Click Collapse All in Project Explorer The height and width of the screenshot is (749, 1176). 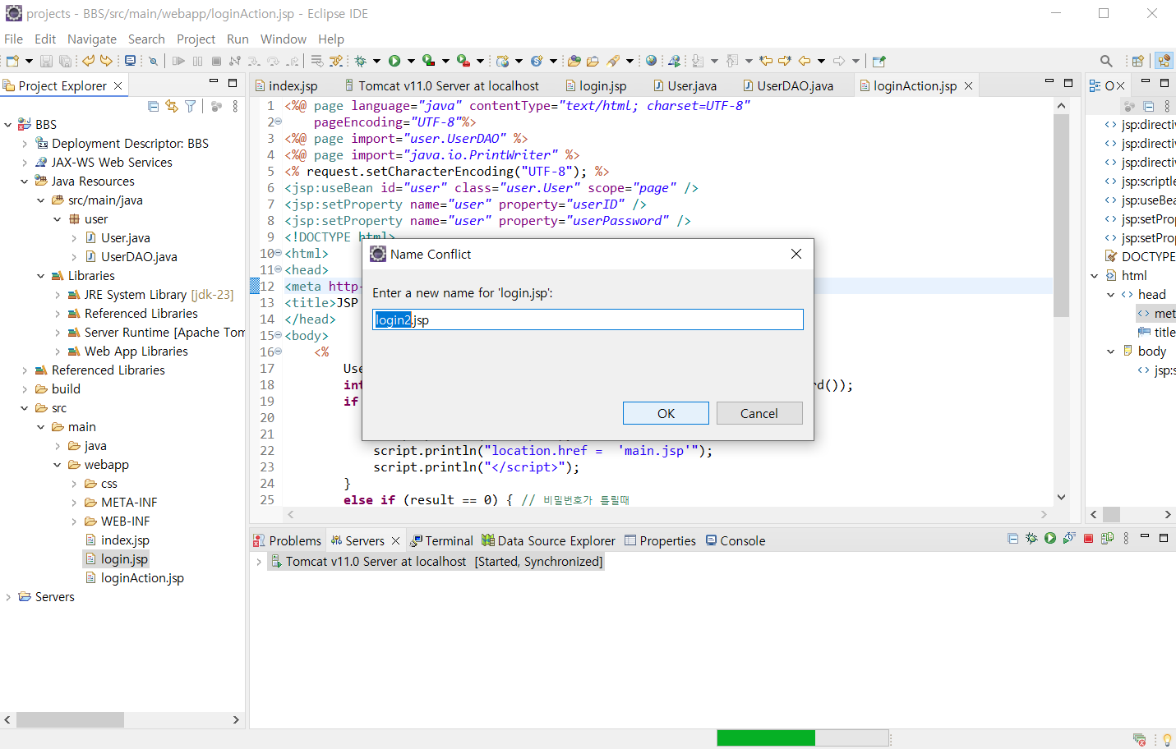point(153,106)
